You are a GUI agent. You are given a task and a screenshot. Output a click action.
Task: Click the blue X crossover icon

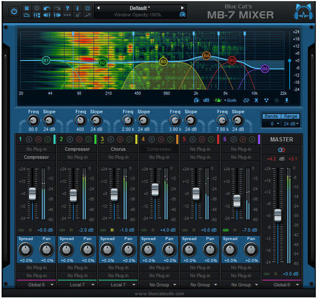(x=256, y=101)
